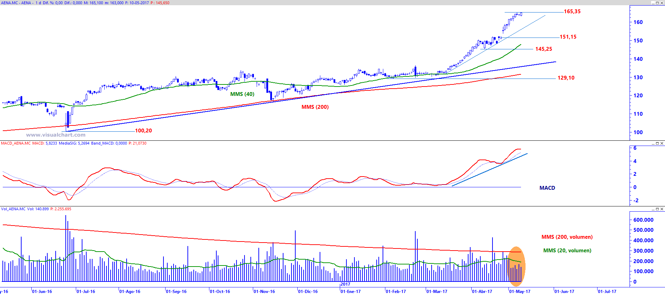Select the MMS (20, volumen) label
This screenshot has height=294, width=665.
(567, 251)
